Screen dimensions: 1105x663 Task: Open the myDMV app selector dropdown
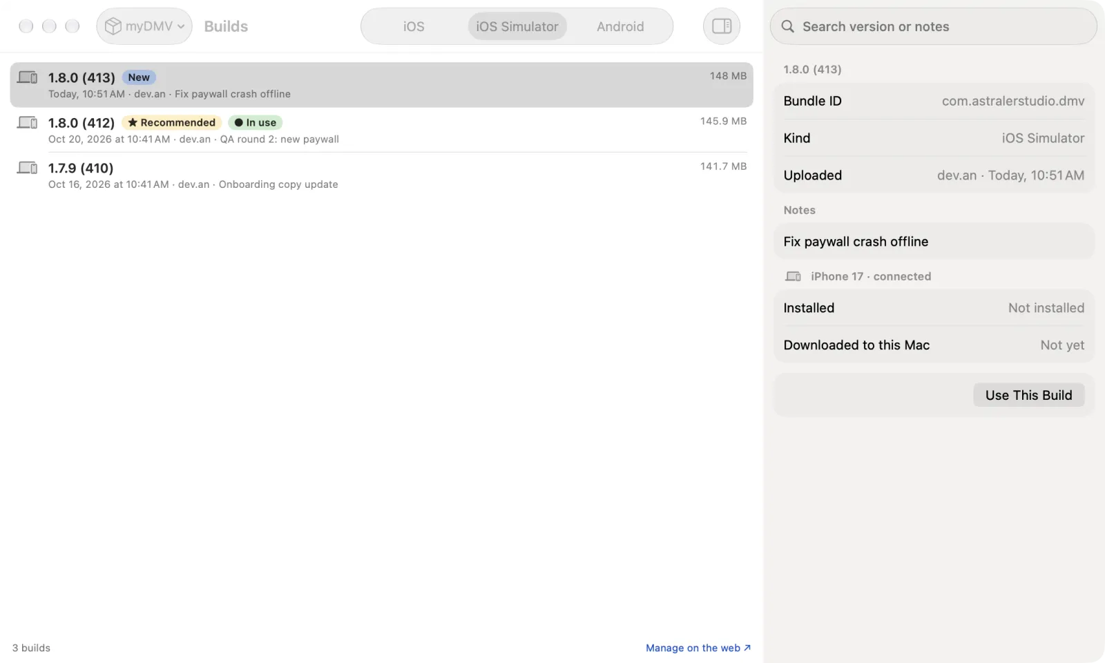point(144,26)
